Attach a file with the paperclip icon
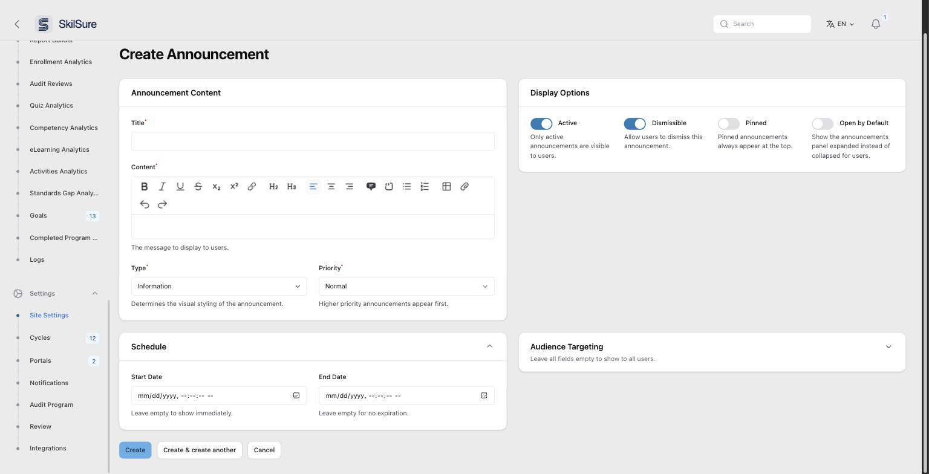The image size is (929, 474). click(464, 186)
